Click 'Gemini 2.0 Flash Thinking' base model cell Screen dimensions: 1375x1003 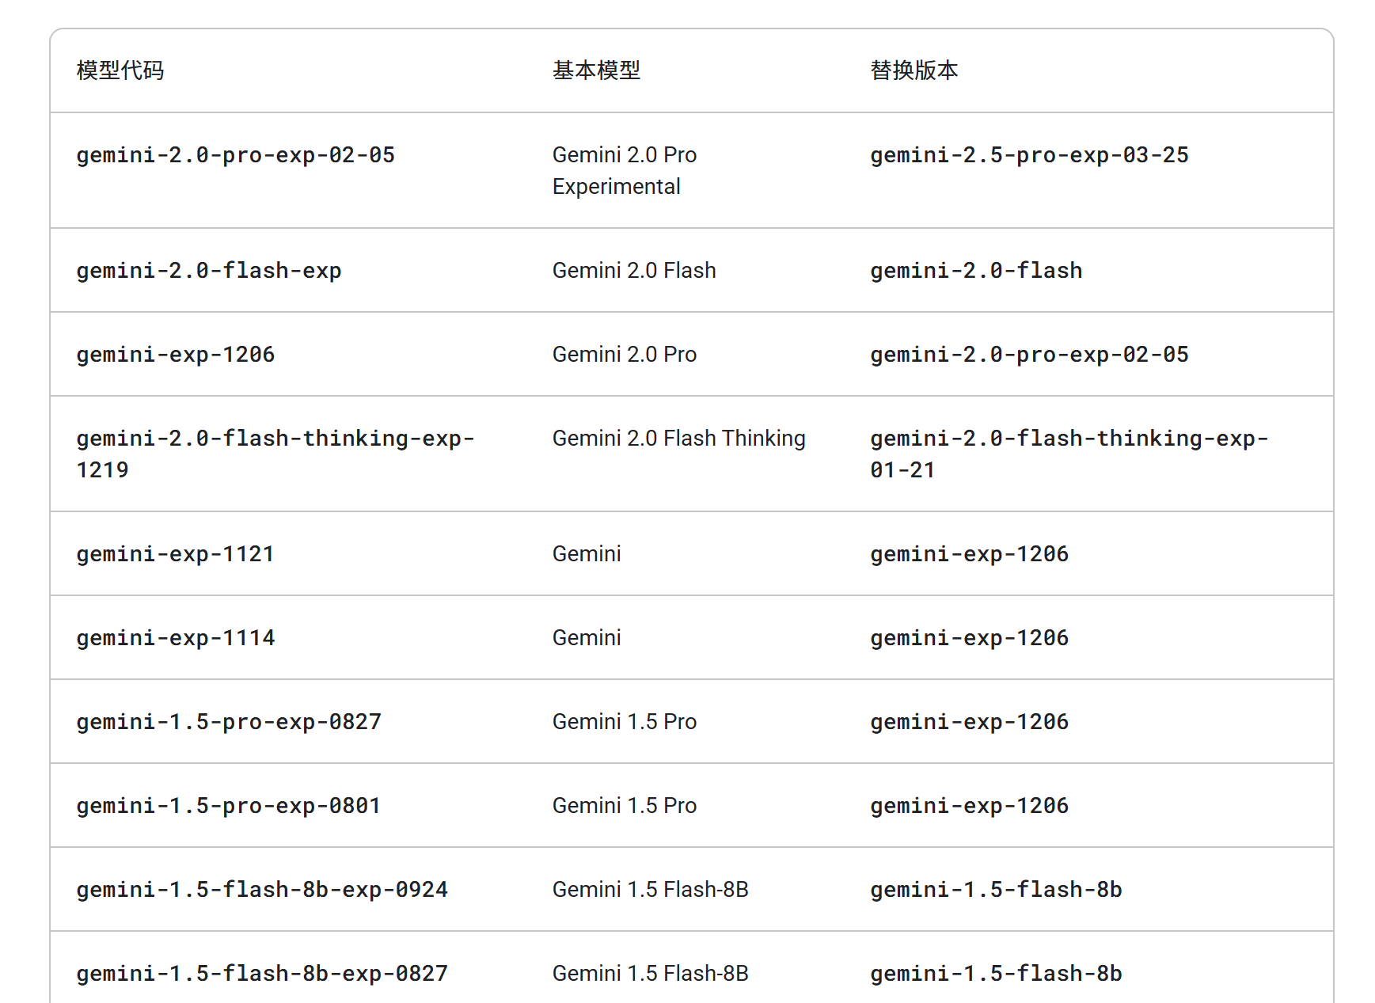(679, 439)
